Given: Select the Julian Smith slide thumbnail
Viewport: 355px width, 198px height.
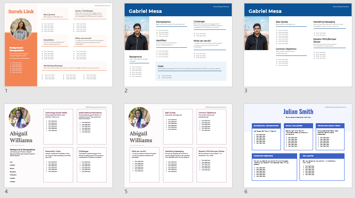Looking at the screenshot, I should (298, 146).
